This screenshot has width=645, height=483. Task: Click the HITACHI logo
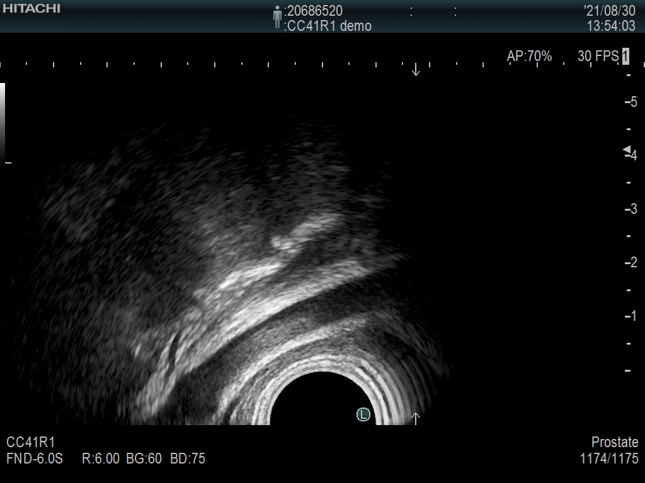pos(31,8)
